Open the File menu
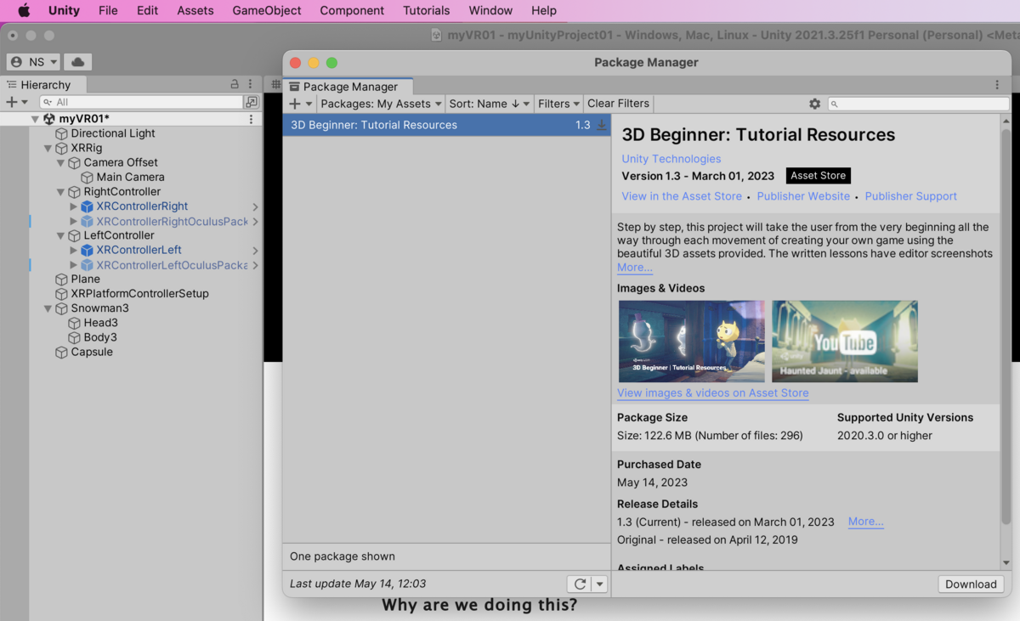Image resolution: width=1020 pixels, height=621 pixels. pos(108,10)
